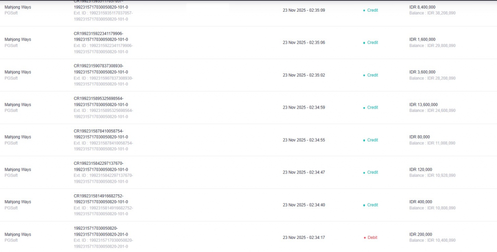
Task: Select transaction ID CR1992315922341179906
Action: tap(99, 33)
